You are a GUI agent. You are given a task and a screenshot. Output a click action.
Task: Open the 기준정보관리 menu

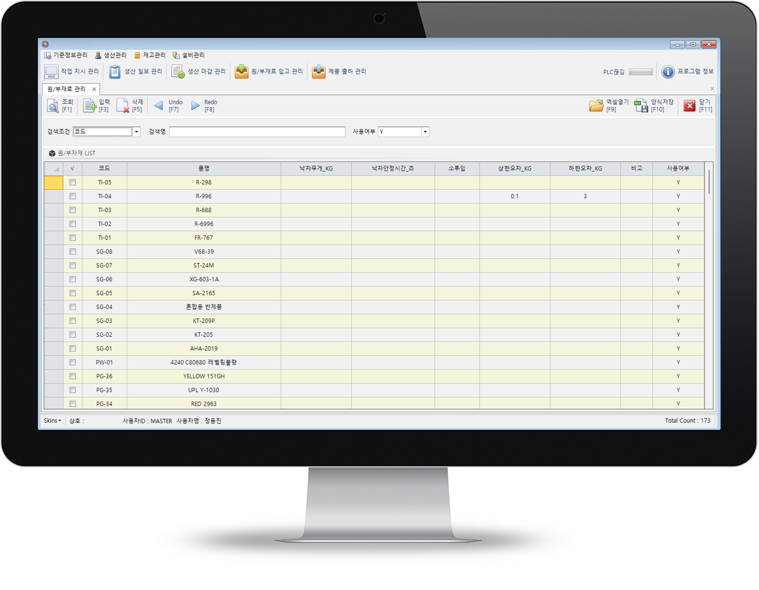(x=66, y=55)
